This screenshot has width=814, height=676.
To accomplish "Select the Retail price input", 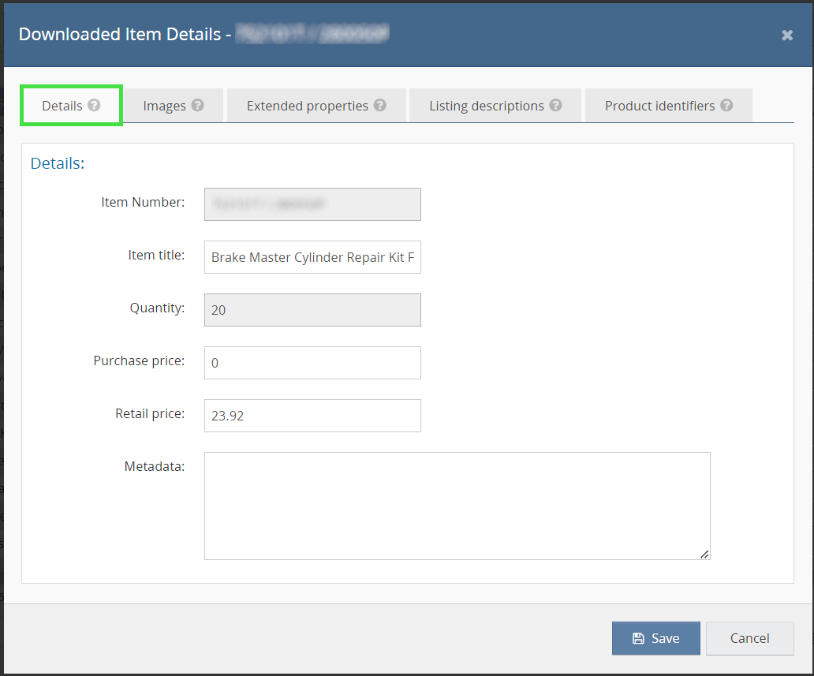I will (312, 416).
